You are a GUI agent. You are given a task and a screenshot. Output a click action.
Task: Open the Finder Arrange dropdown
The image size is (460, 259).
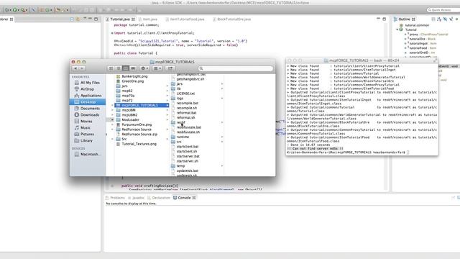pos(157,68)
